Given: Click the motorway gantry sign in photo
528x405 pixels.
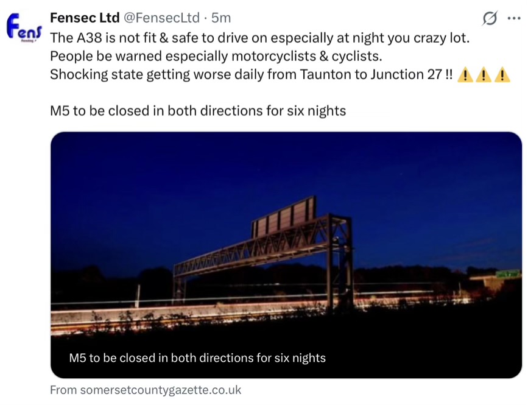Looking at the screenshot, I should (x=284, y=217).
